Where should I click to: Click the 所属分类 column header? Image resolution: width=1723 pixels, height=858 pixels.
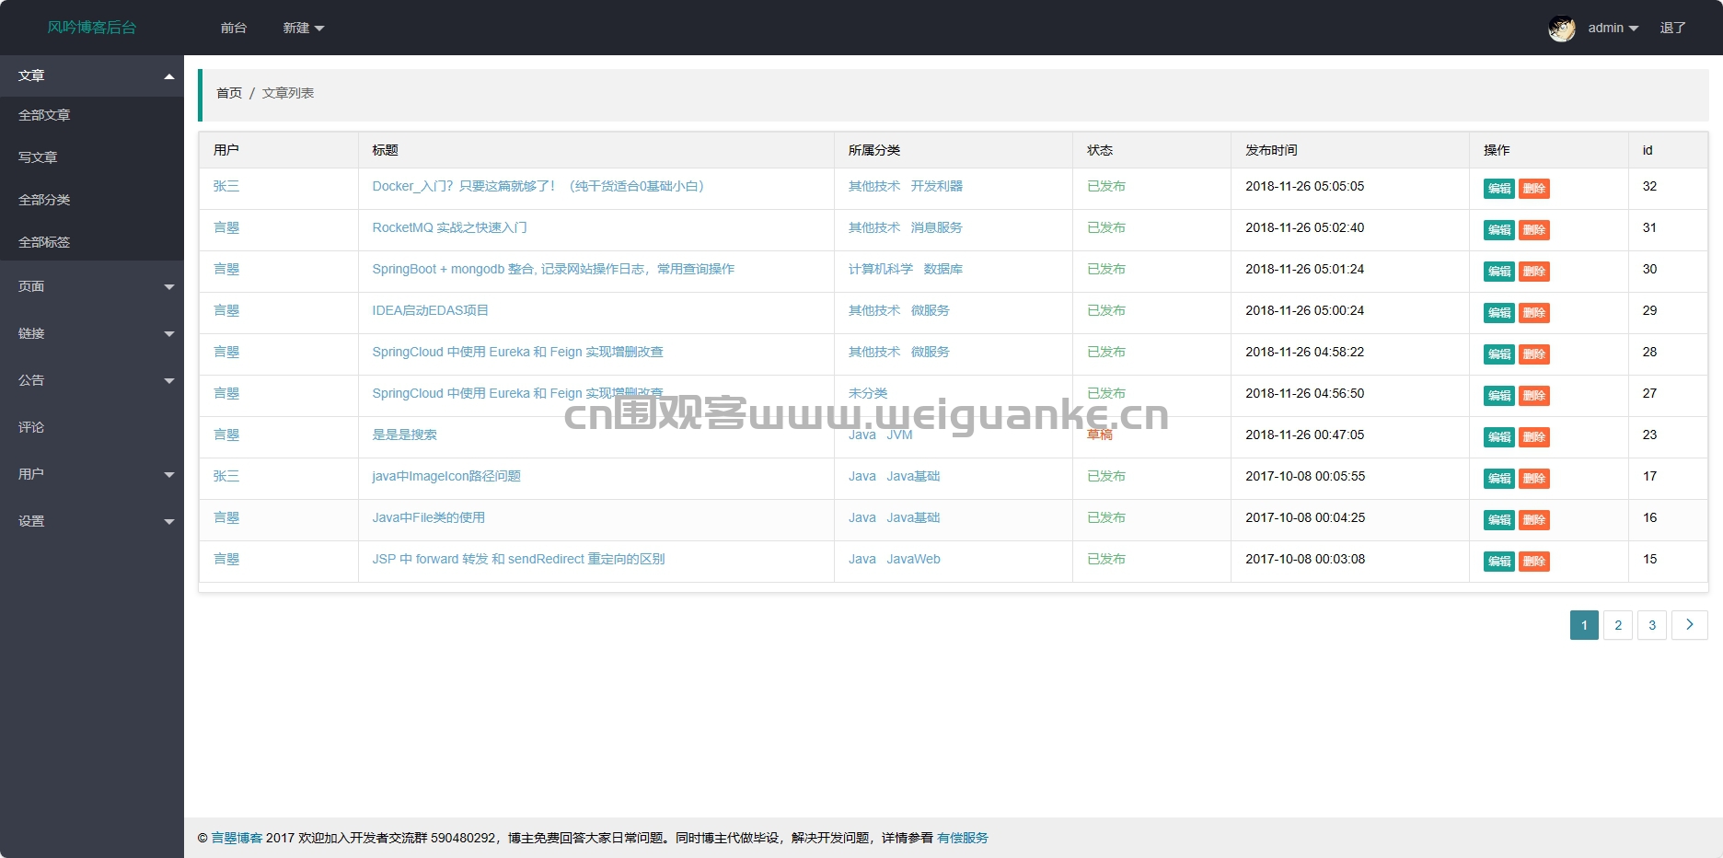click(x=874, y=150)
